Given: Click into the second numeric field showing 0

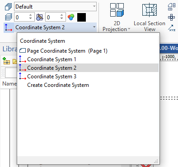Looking at the screenshot, I should tap(52, 17).
